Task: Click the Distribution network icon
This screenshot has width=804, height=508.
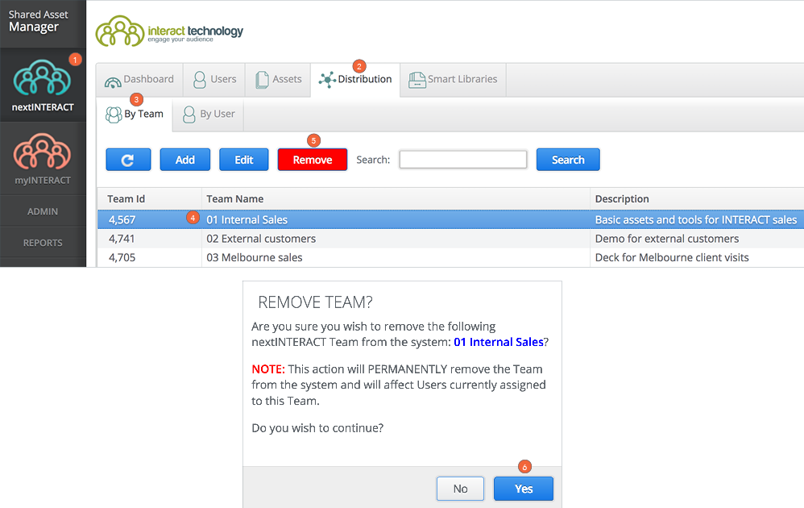Action: point(327,80)
